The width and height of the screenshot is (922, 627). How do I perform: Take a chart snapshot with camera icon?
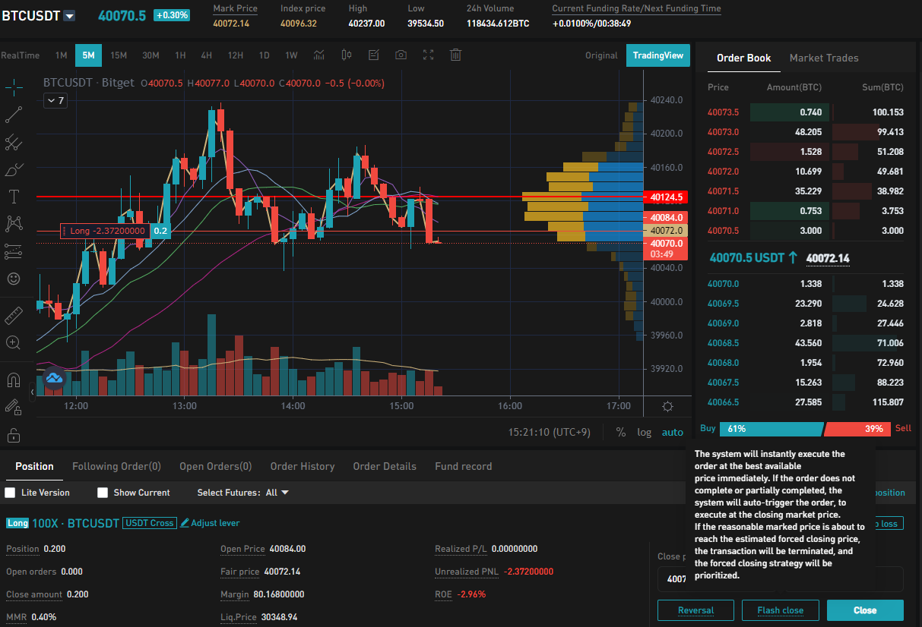401,55
